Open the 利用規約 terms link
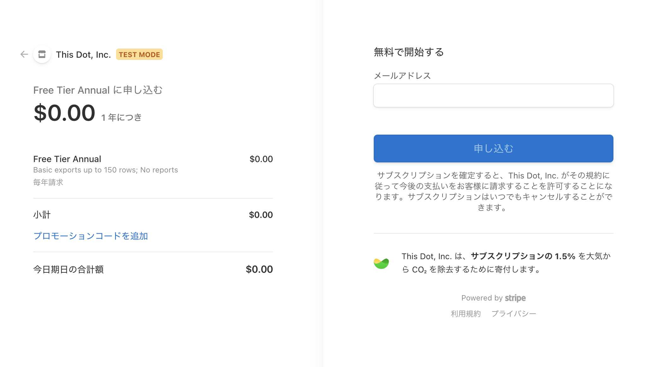The width and height of the screenshot is (656, 367). point(466,314)
